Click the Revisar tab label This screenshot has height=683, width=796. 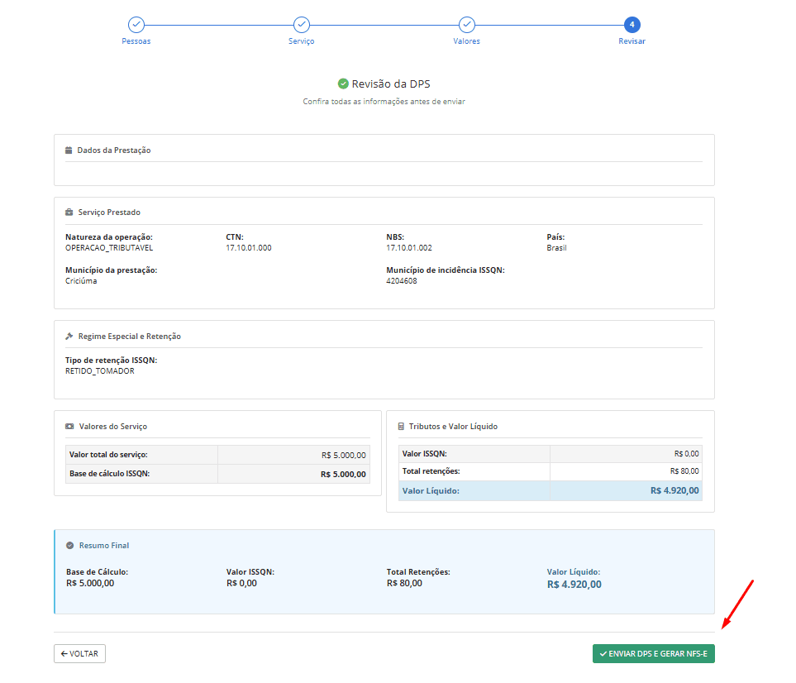point(632,41)
